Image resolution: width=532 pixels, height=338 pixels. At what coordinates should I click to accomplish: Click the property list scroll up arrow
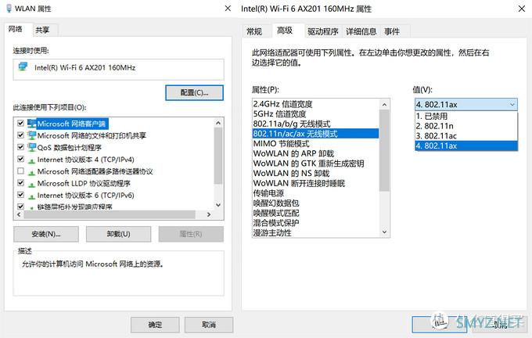(x=384, y=105)
